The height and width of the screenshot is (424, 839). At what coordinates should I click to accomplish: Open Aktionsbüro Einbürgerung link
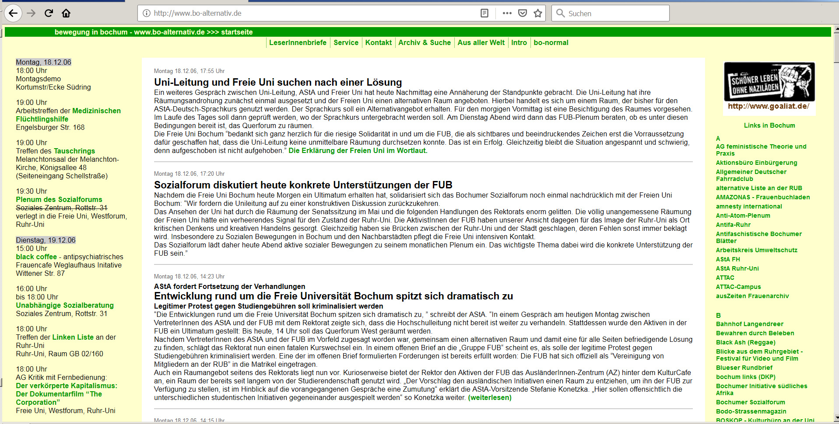(757, 163)
